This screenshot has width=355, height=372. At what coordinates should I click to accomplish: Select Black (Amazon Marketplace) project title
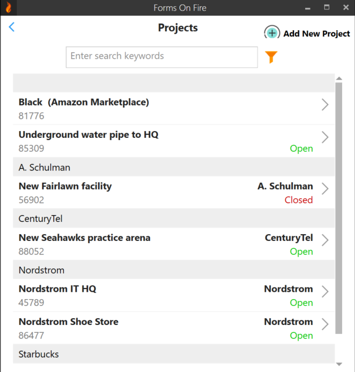point(84,103)
